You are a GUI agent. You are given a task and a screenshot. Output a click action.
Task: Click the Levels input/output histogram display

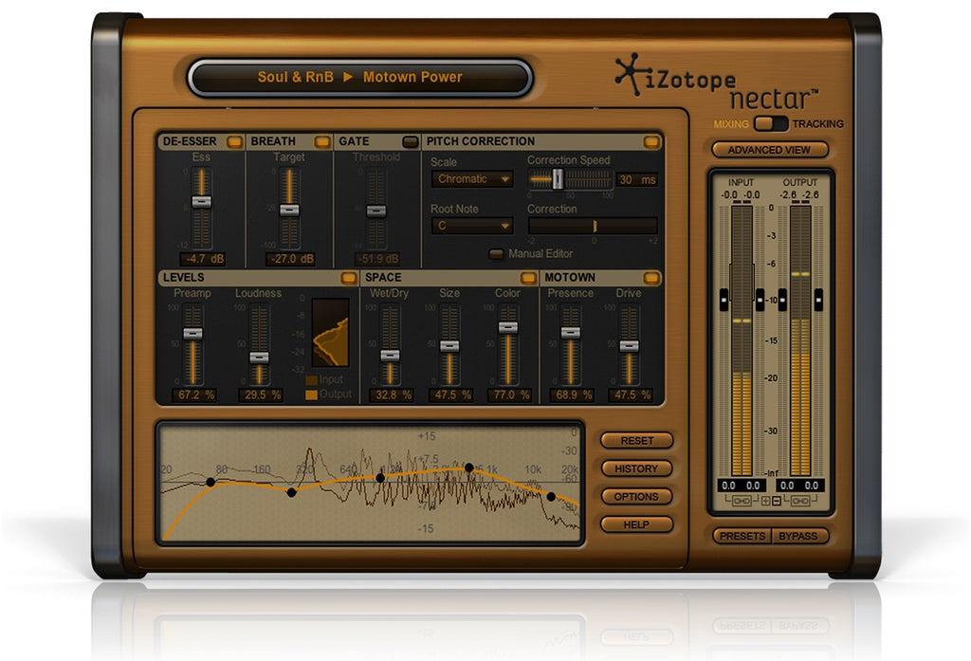point(330,333)
